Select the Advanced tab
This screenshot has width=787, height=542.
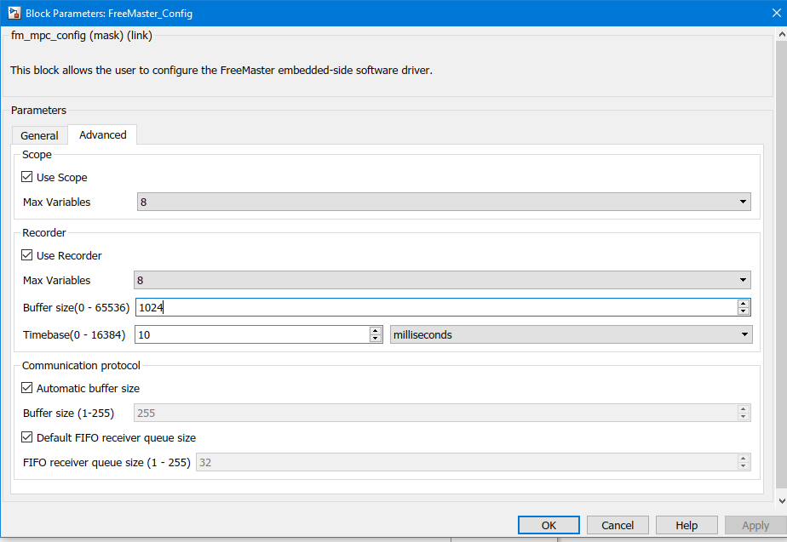[x=102, y=134]
